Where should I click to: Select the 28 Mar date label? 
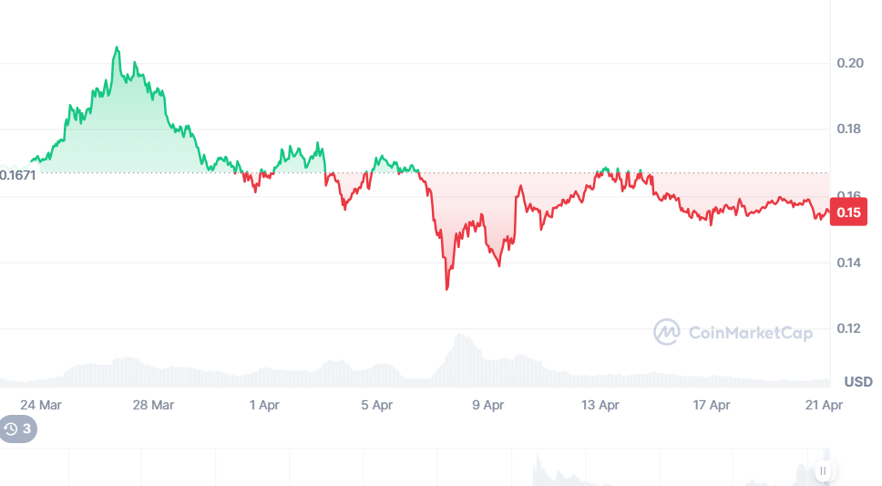click(153, 405)
